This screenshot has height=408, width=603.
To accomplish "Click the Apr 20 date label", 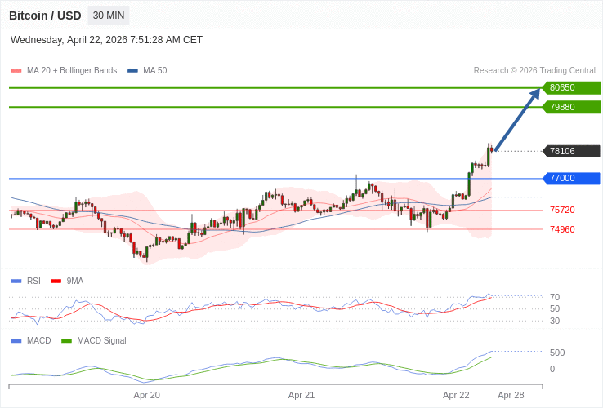I will (x=147, y=395).
